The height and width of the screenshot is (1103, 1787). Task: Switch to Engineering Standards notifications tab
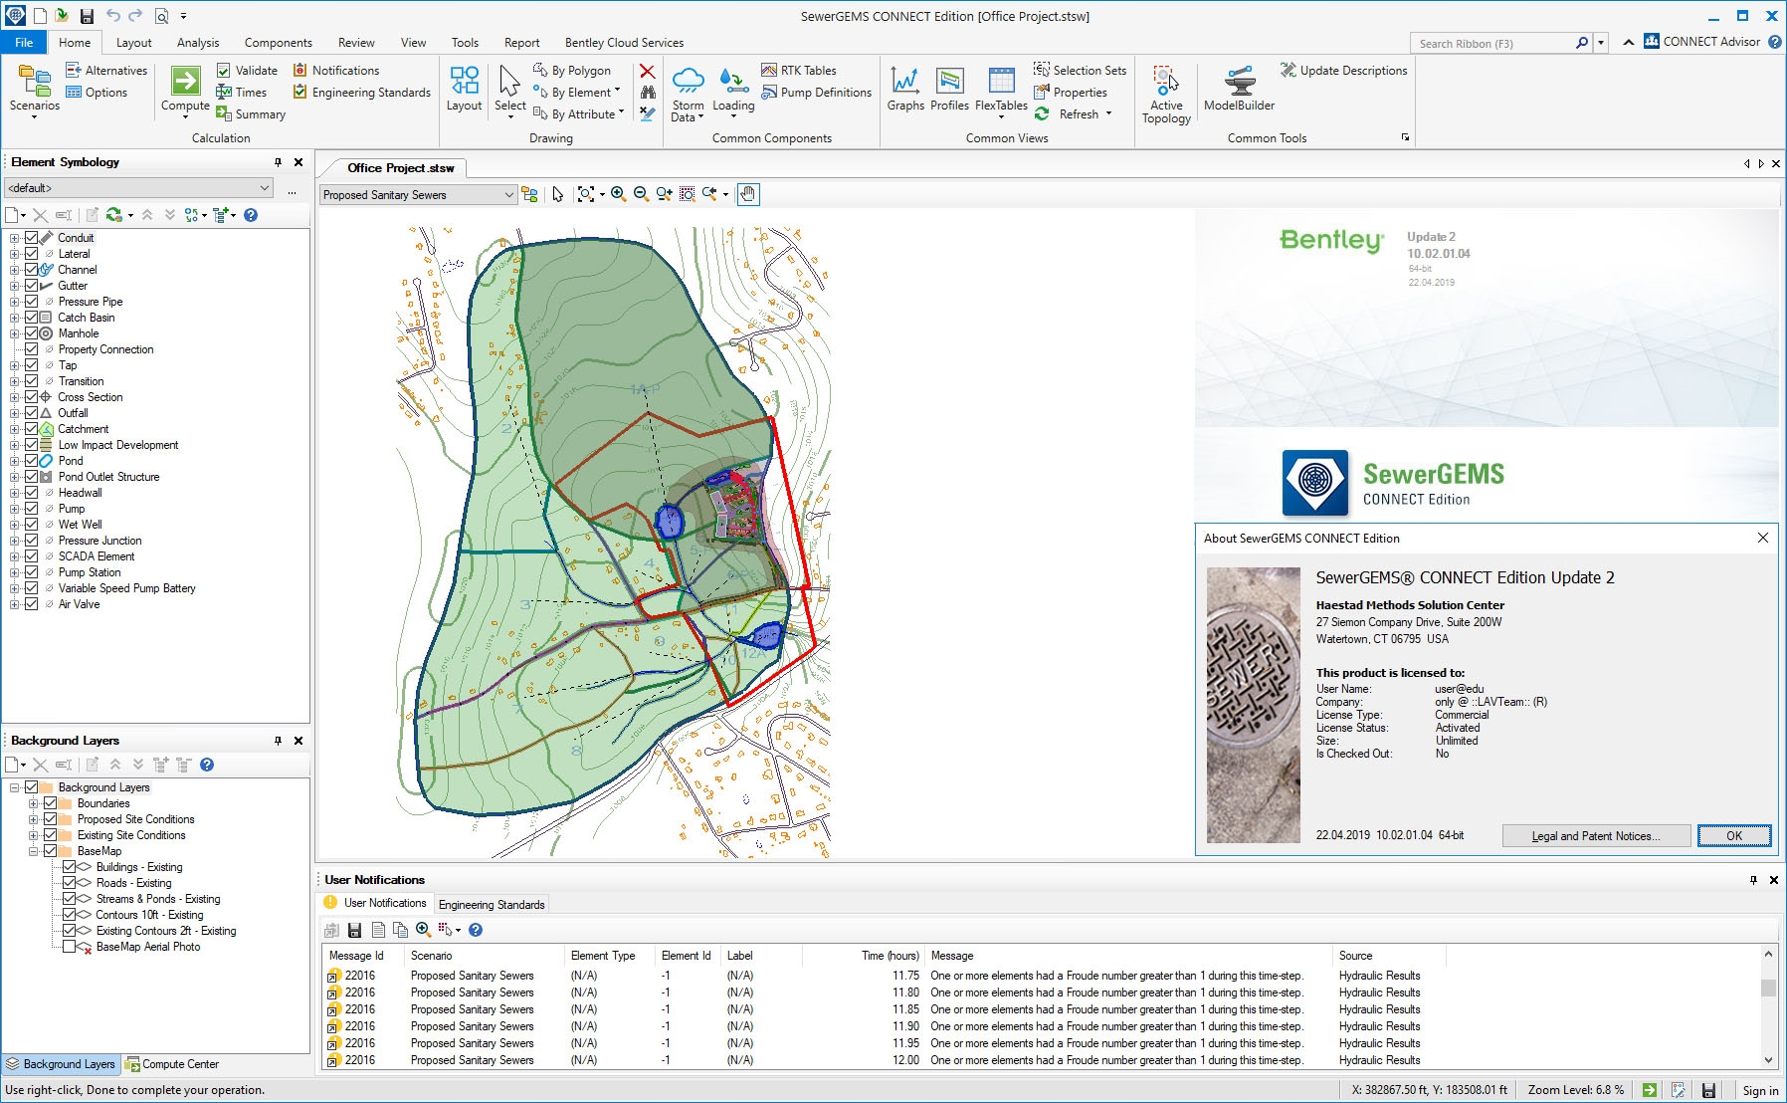492,905
